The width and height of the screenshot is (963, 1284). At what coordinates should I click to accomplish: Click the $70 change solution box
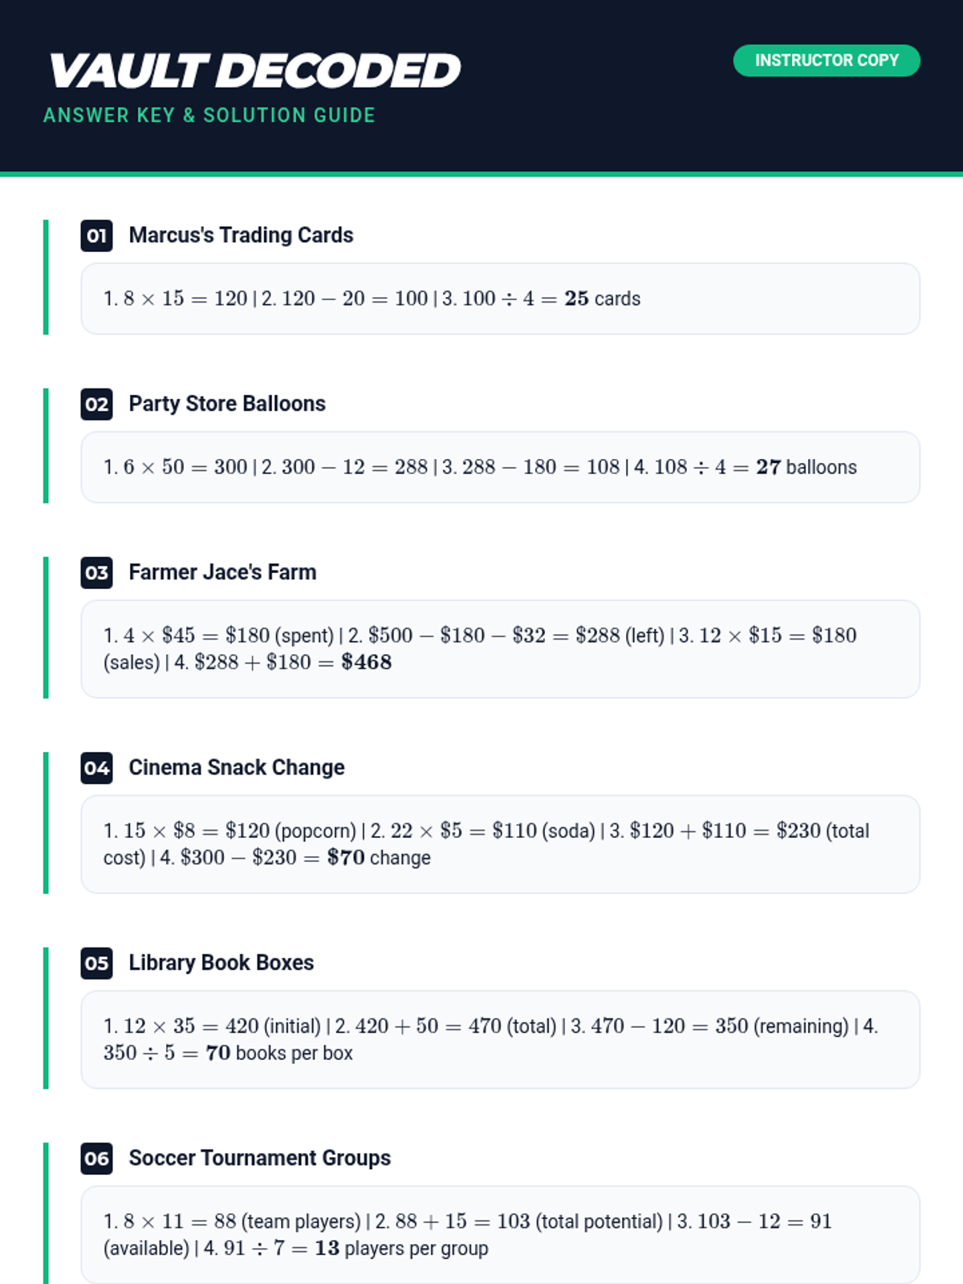click(x=500, y=844)
